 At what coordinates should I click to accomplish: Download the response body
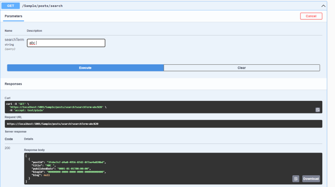click(311, 179)
